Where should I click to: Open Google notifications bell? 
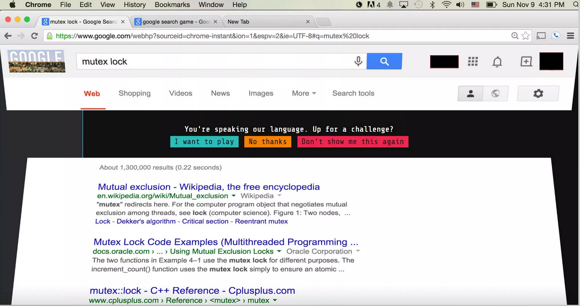pos(497,62)
